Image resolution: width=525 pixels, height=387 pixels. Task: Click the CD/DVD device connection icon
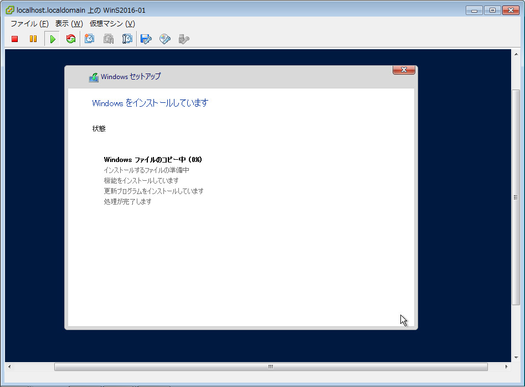165,39
